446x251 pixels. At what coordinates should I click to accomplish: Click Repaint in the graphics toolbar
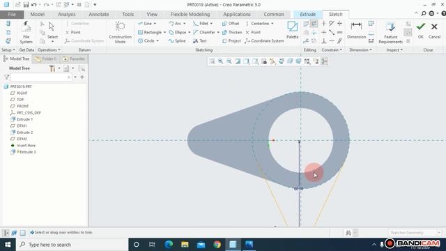[238, 61]
